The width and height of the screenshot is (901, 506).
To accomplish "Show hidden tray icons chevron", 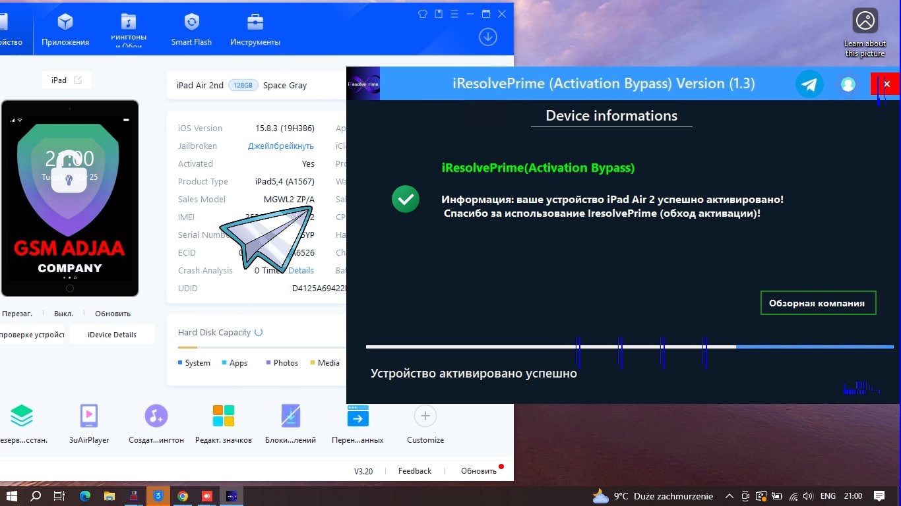I will 729,496.
